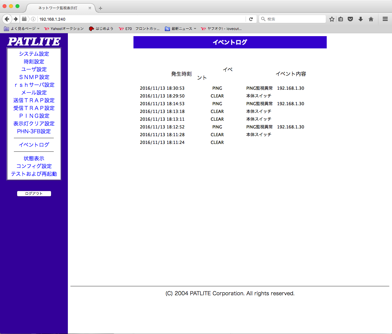392x334 pixels.
Task: Open ＰＩＮＧ設定 link
Action: [34, 116]
